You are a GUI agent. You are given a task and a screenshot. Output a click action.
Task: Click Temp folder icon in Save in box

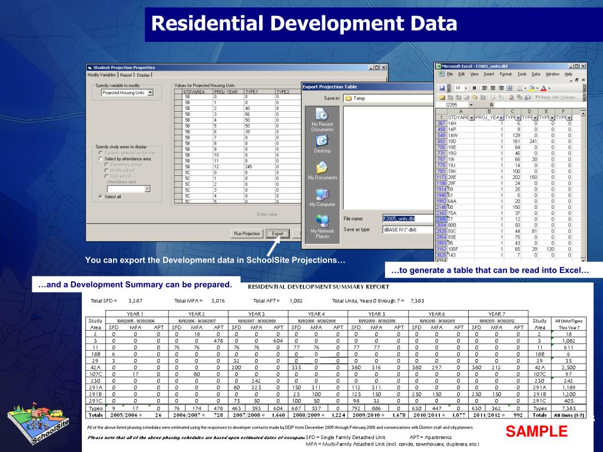click(x=349, y=98)
